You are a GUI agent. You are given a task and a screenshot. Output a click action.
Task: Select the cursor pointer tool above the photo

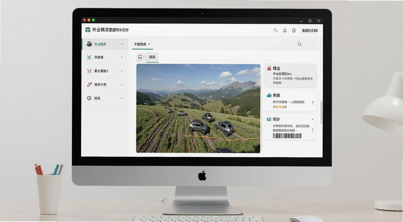(141, 57)
